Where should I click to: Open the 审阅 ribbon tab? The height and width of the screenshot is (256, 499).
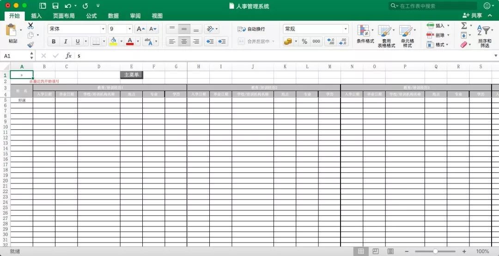point(135,16)
